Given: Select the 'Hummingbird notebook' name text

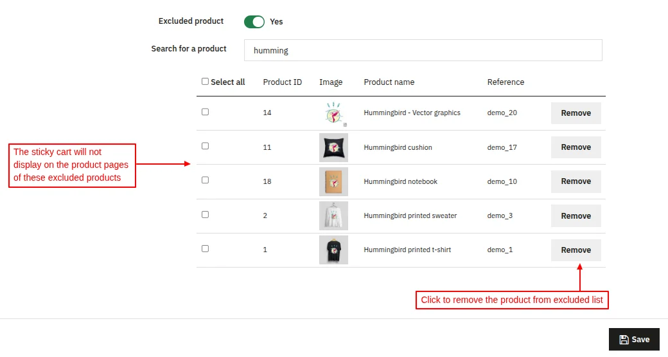Looking at the screenshot, I should click(400, 181).
